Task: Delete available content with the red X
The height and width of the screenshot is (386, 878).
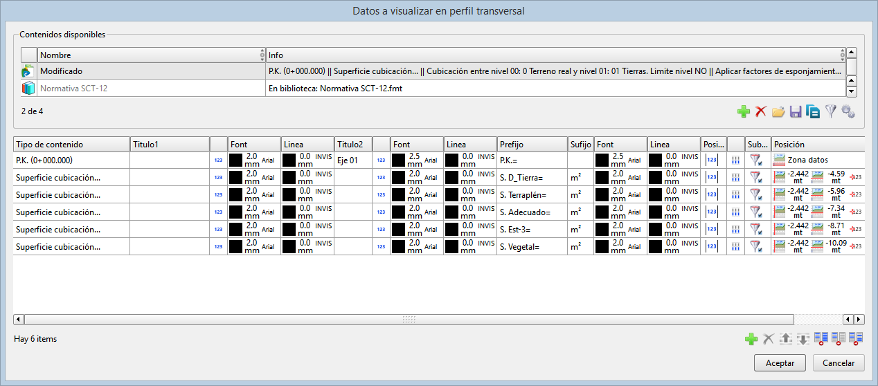Action: [761, 111]
